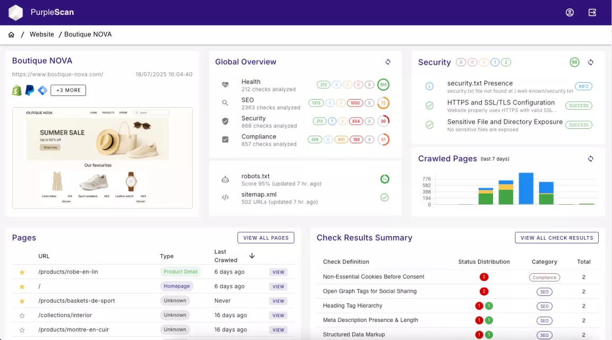
Task: Click the tallest blue bar in Crawled Pages
Action: pos(526,188)
